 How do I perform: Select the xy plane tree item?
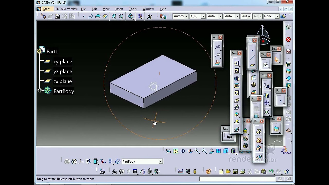tap(62, 62)
